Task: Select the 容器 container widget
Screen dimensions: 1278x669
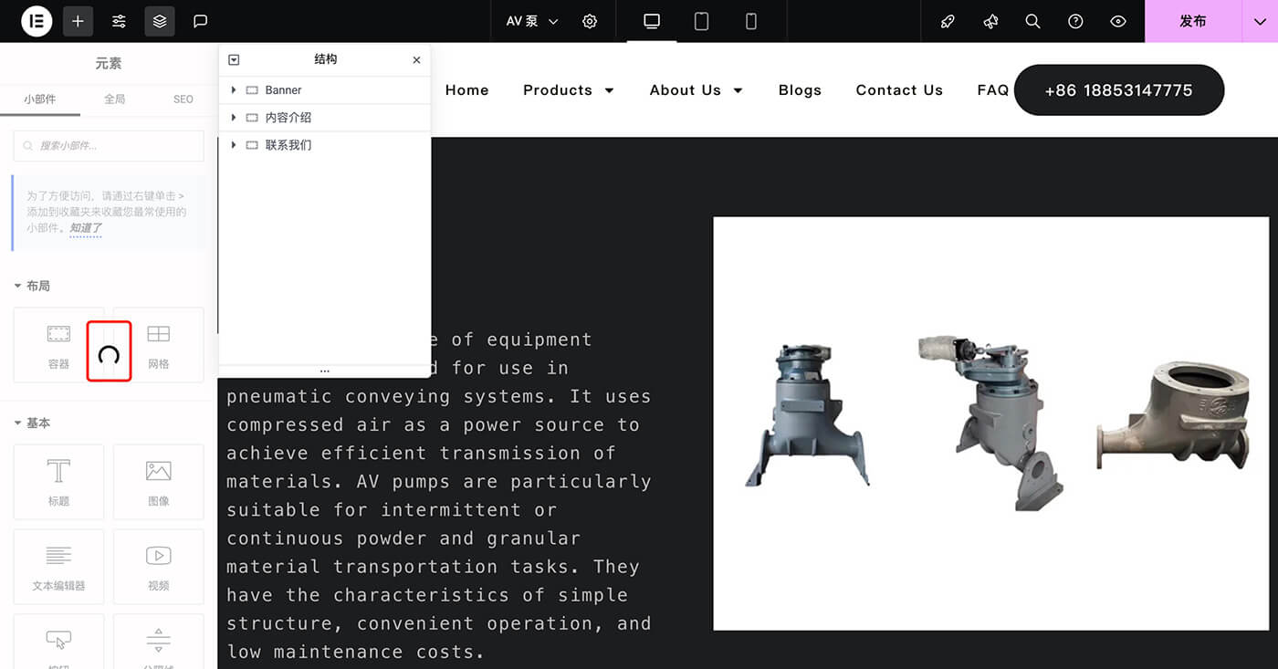Action: (x=58, y=345)
